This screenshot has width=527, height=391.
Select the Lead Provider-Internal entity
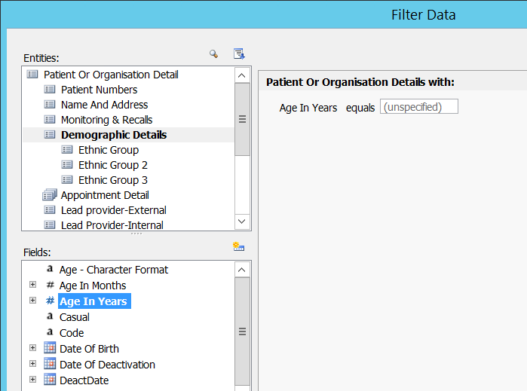[x=112, y=225]
